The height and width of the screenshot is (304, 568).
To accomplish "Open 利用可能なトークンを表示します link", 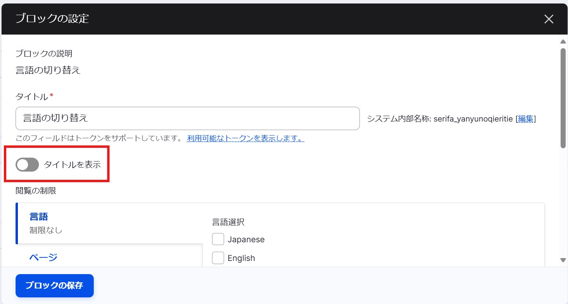I will coord(245,138).
